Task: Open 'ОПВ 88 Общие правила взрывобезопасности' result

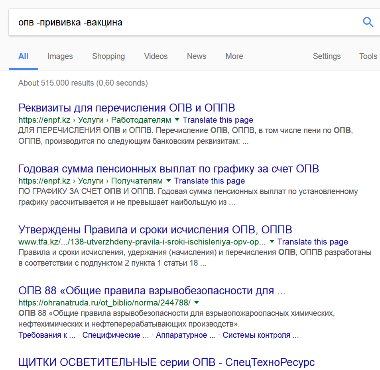Action: click(152, 290)
